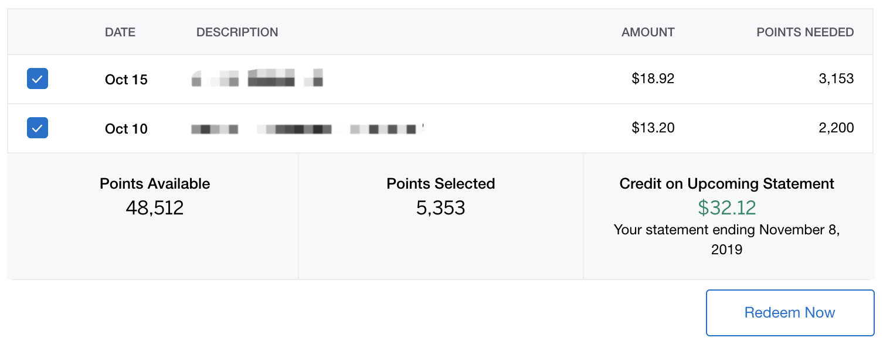Uncheck the Oct 10 transaction checkbox
The width and height of the screenshot is (883, 341).
[37, 128]
